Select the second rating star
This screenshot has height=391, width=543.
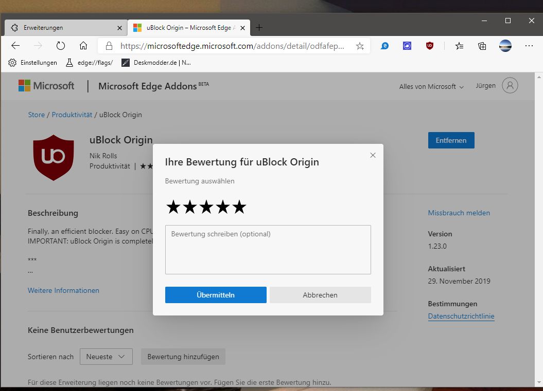190,207
